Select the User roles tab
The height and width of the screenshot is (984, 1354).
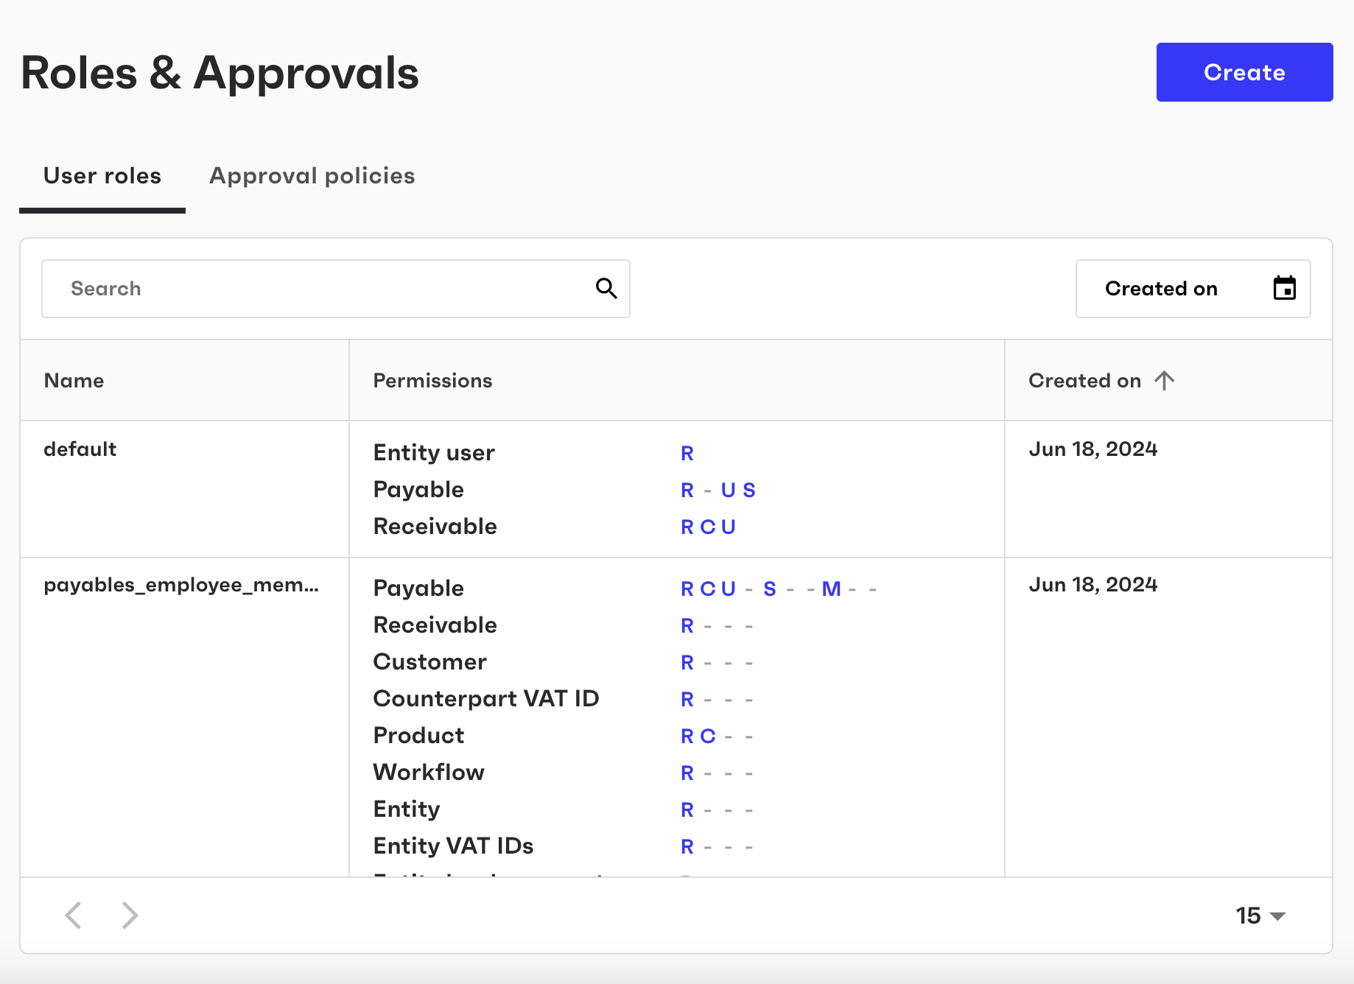click(x=102, y=175)
